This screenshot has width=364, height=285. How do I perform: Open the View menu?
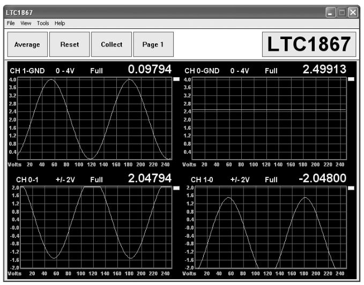click(26, 24)
